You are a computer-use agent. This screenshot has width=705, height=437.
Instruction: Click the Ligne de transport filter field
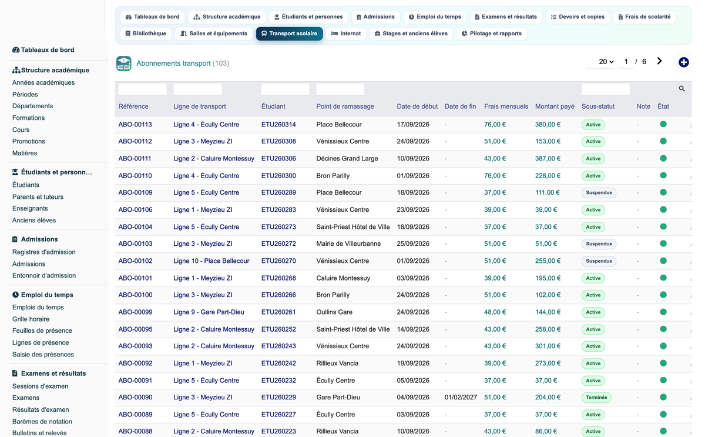tap(197, 89)
